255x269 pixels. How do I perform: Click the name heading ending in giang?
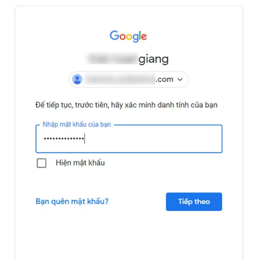pos(127,59)
